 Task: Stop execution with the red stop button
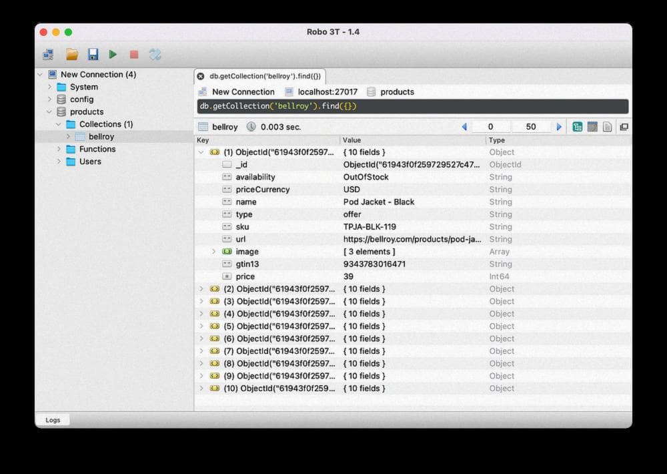tap(134, 55)
